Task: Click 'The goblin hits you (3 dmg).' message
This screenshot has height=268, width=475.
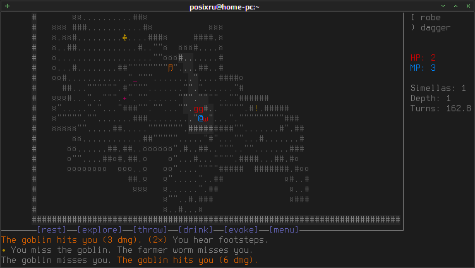Action: (x=71, y=240)
